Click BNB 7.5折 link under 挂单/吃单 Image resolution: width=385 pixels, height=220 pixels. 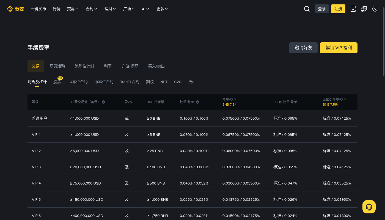[230, 105]
